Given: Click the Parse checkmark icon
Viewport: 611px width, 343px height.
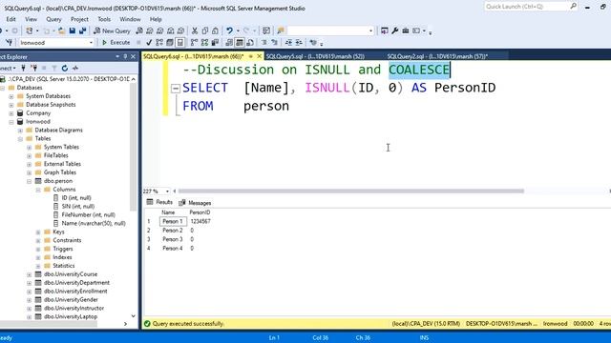Looking at the screenshot, I should [149, 42].
